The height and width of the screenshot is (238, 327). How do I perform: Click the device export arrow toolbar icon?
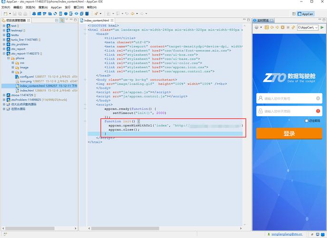point(71,14)
